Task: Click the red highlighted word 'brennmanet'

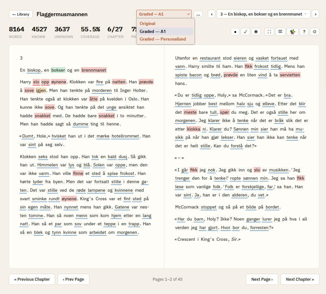Action: 94,70
